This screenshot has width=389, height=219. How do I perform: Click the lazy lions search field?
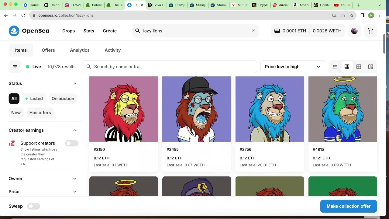coord(195,31)
